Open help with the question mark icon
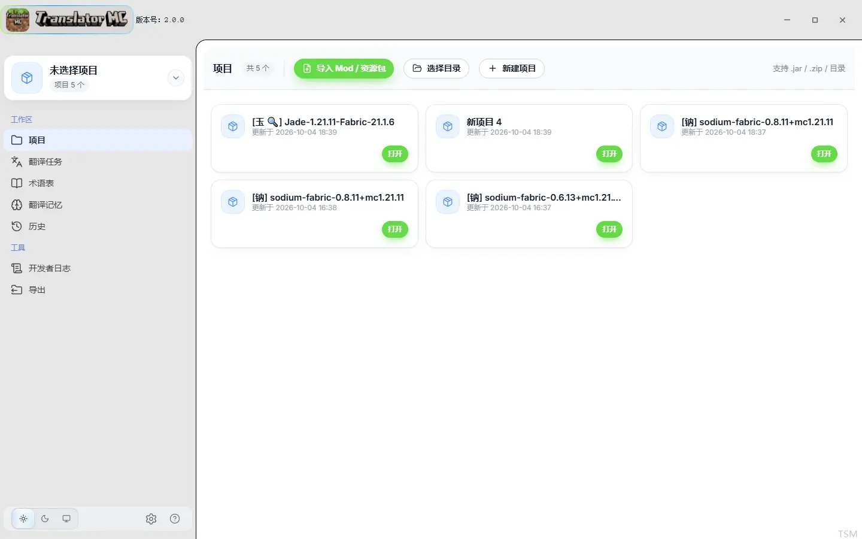 click(175, 519)
